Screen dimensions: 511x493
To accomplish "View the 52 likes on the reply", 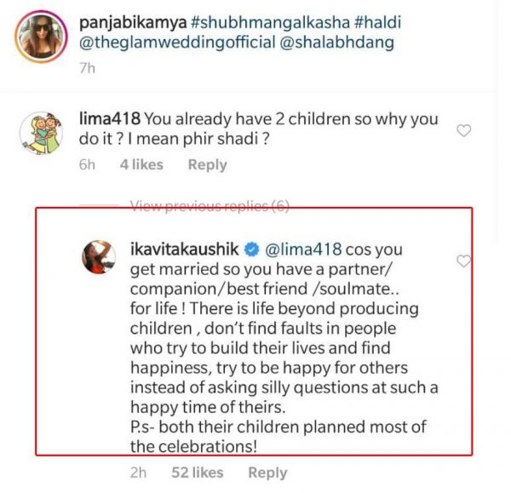I will [x=198, y=473].
